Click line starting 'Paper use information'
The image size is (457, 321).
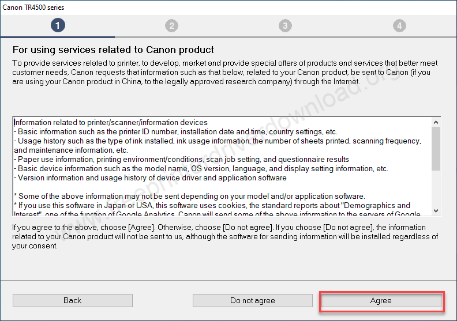(181, 160)
